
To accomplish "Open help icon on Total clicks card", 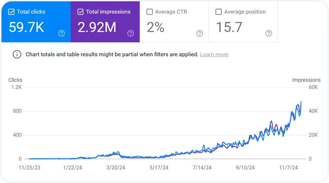I will [x=61, y=33].
